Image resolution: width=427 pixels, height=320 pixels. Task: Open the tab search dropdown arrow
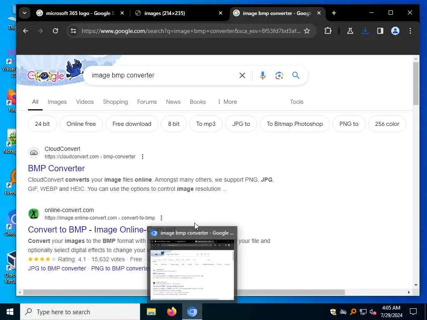(x=25, y=13)
